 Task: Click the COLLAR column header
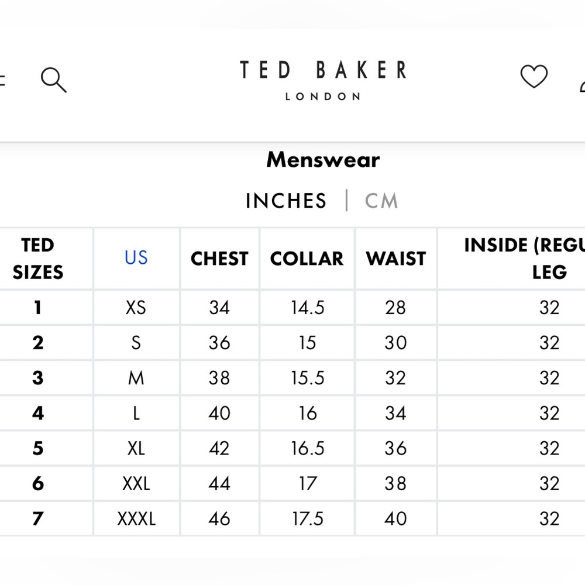pyautogui.click(x=307, y=259)
